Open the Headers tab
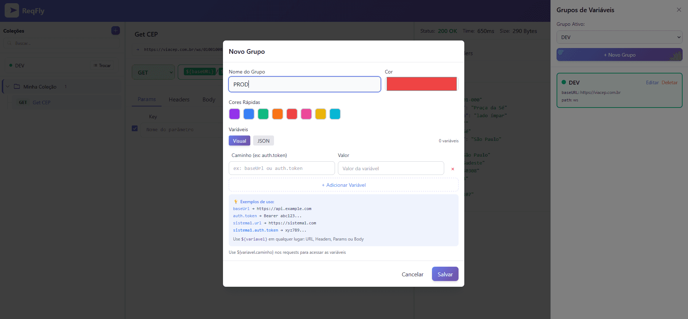This screenshot has width=688, height=319. pos(179,99)
